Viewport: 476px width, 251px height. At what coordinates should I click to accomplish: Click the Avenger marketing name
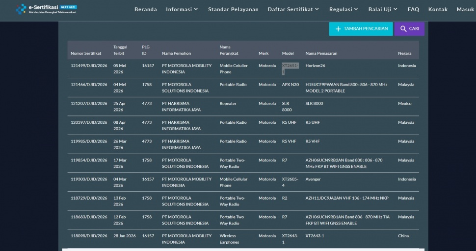click(313, 179)
